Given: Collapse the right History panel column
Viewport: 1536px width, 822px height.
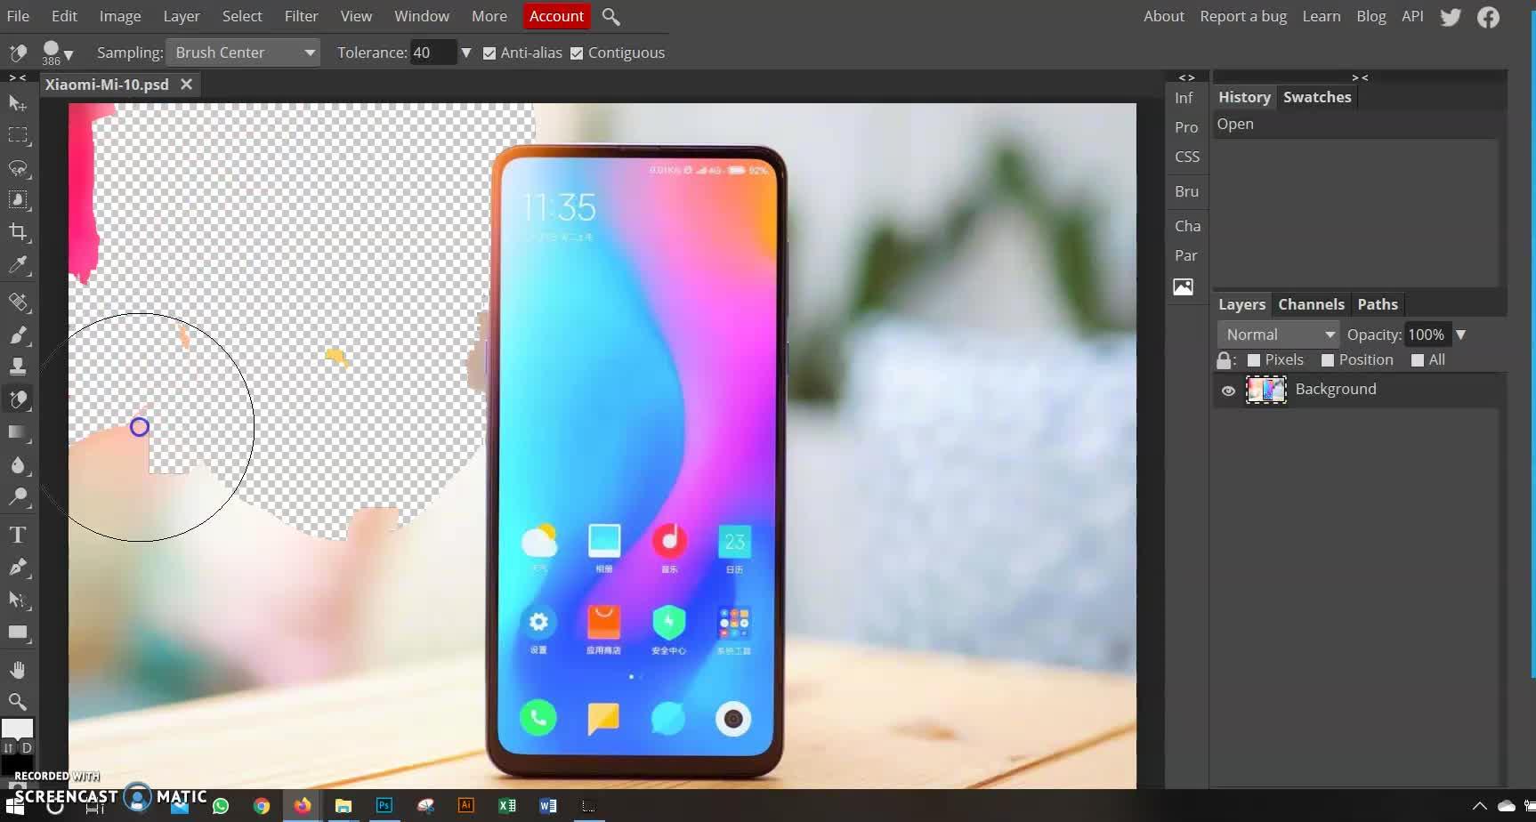Looking at the screenshot, I should tap(1360, 77).
